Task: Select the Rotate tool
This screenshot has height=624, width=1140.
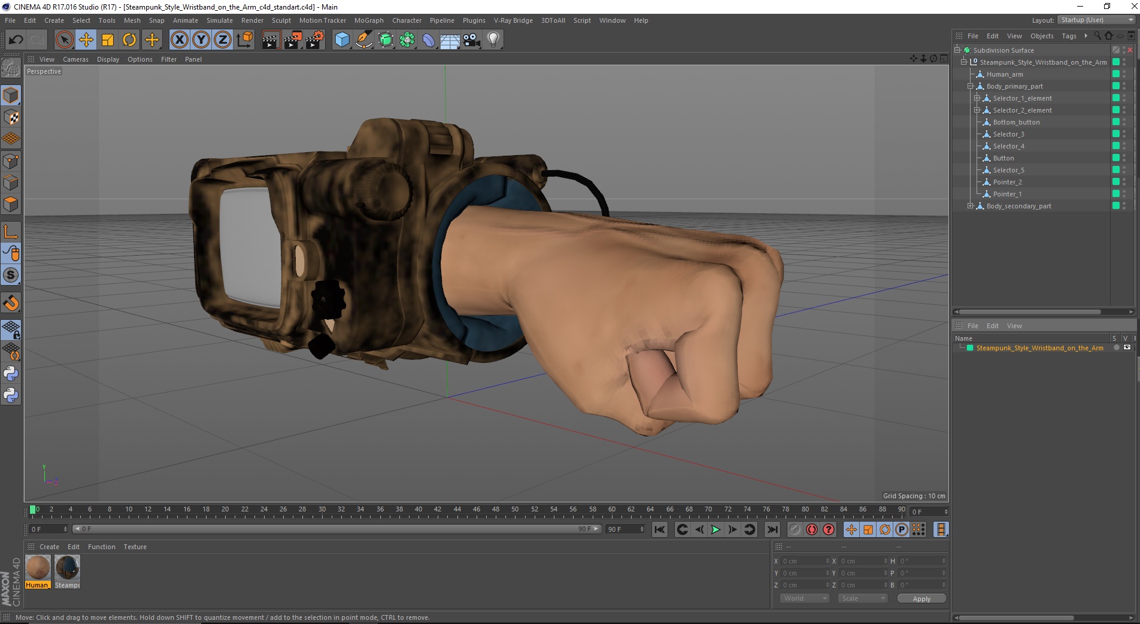Action: tap(129, 40)
